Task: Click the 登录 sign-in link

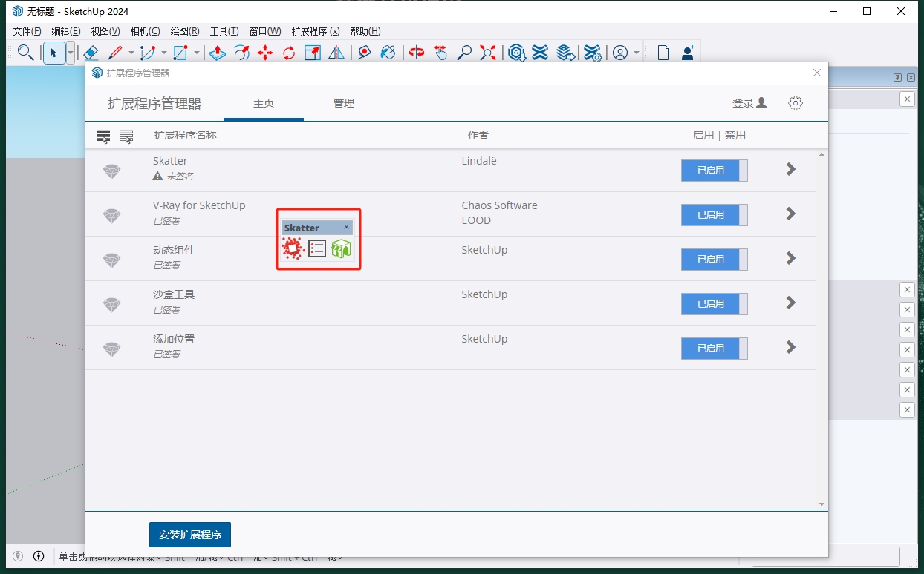Action: pyautogui.click(x=749, y=103)
